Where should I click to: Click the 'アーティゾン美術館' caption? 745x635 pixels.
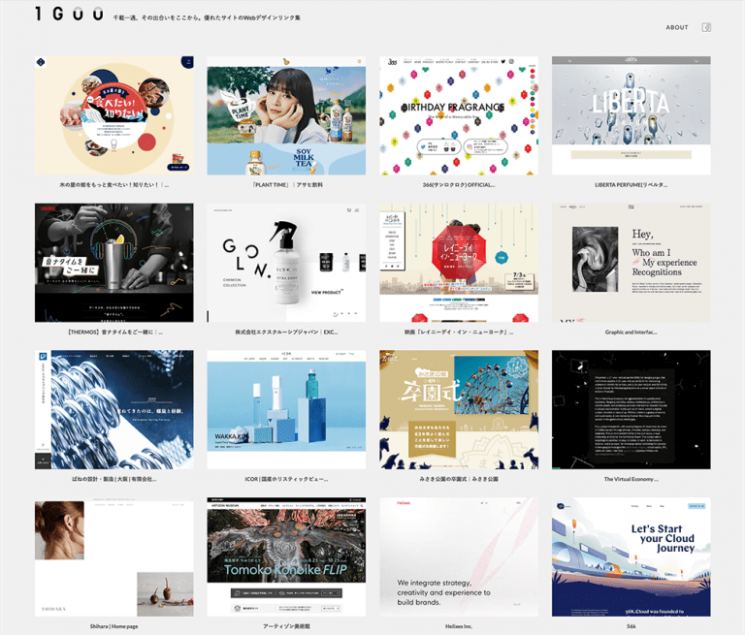pyautogui.click(x=286, y=626)
